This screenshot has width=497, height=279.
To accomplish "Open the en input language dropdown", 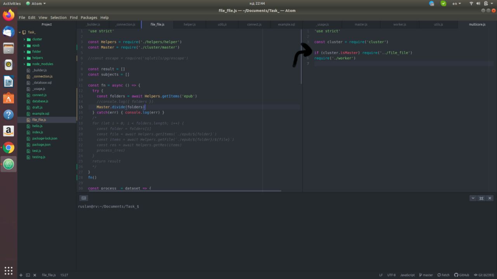I will (x=457, y=3).
